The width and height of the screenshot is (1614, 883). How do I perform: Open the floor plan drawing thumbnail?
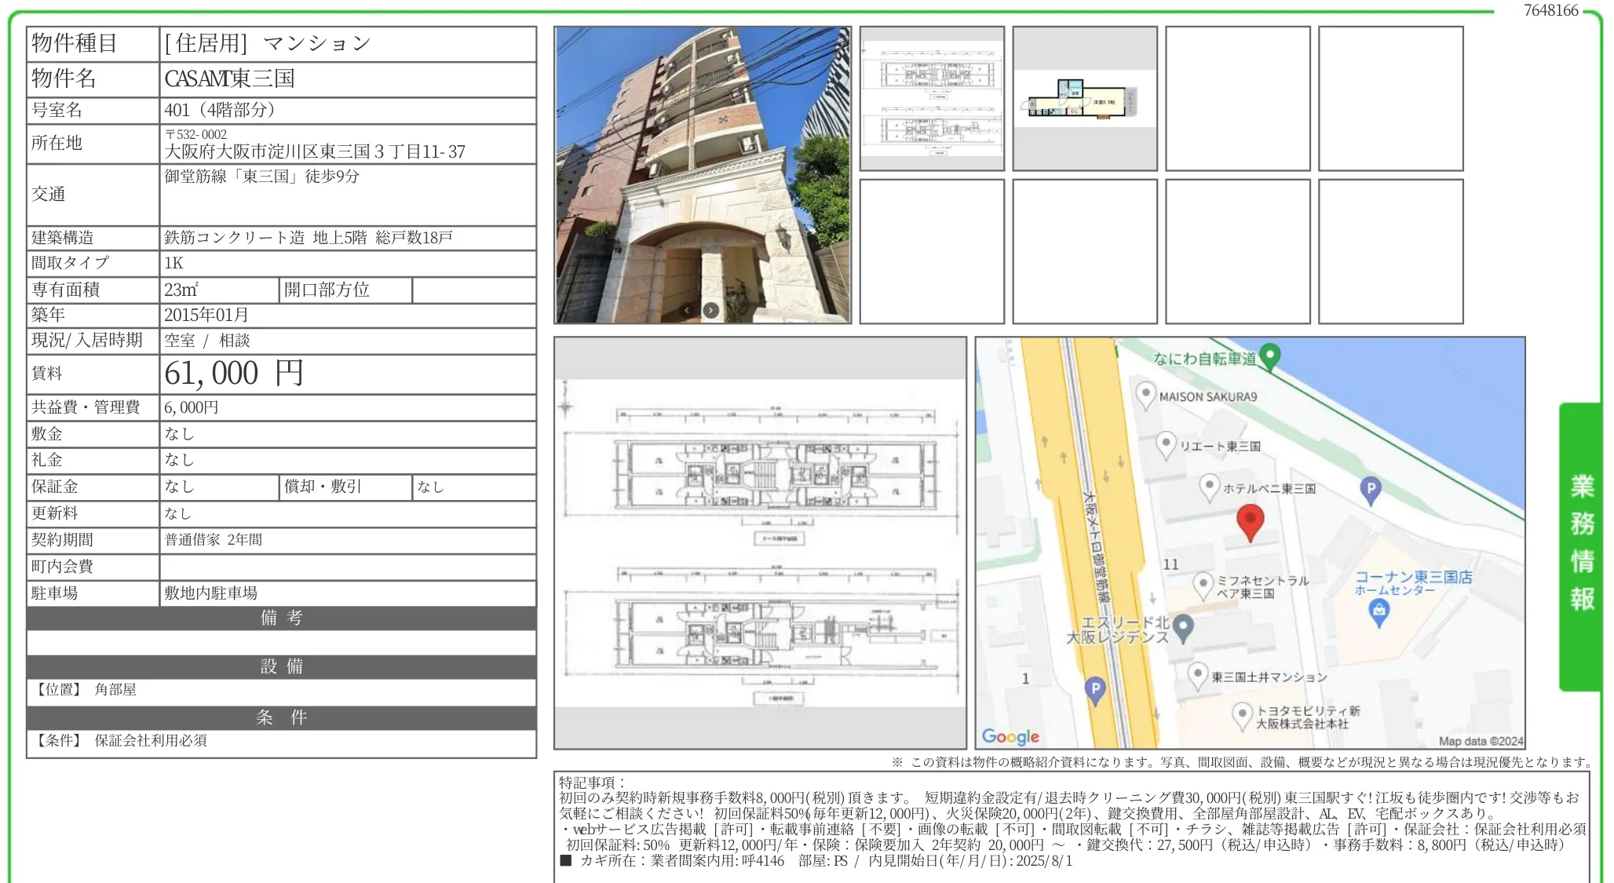coord(932,98)
